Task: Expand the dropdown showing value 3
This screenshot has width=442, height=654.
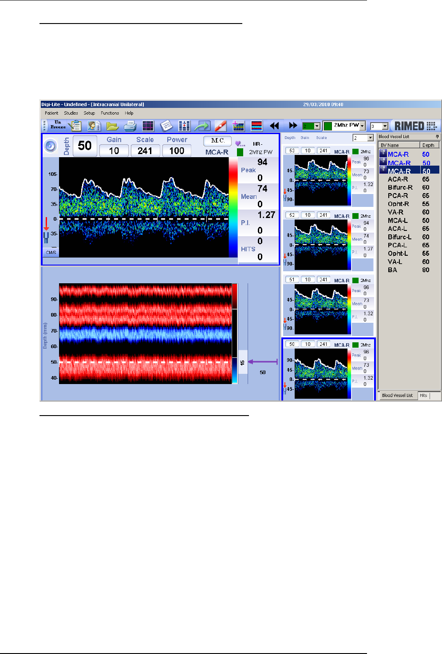Action: point(385,127)
